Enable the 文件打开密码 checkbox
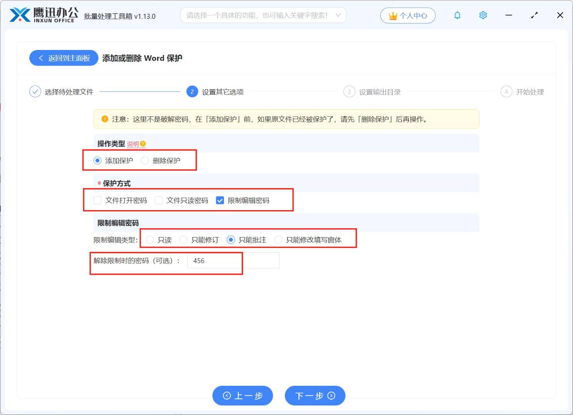The width and height of the screenshot is (573, 415). [97, 200]
